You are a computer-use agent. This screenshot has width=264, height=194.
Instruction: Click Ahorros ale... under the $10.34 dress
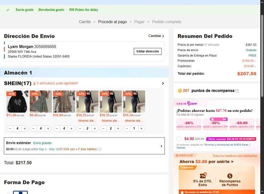pyautogui.click(x=134, y=121)
